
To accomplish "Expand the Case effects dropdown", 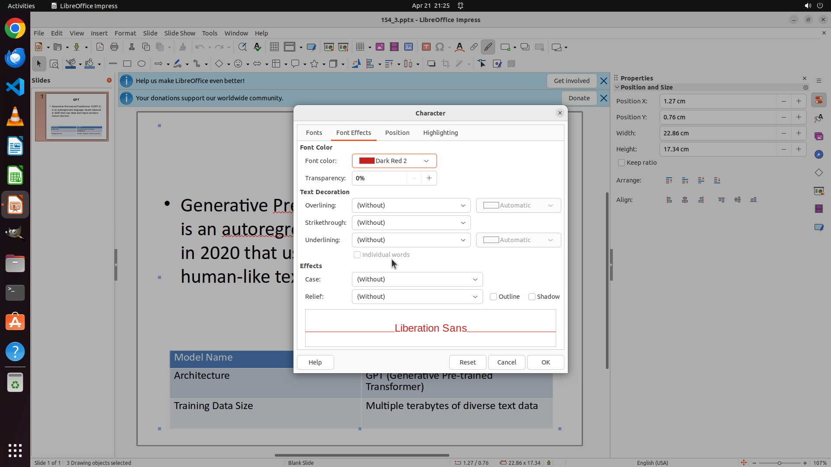I will 417,279.
